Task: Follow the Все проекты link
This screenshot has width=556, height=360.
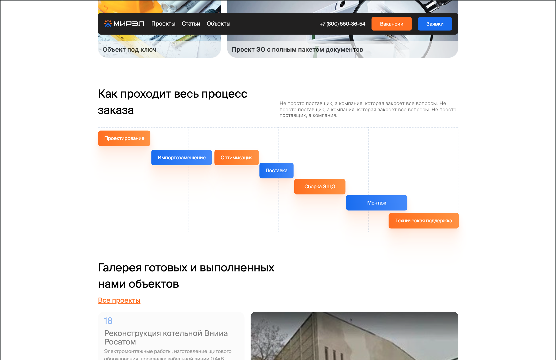Action: pyautogui.click(x=119, y=300)
